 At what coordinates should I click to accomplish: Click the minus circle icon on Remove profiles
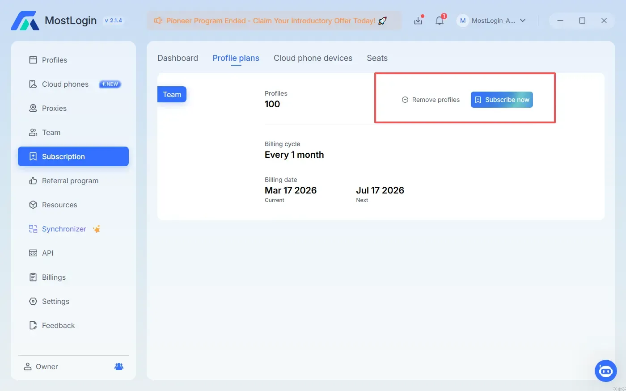coord(405,100)
